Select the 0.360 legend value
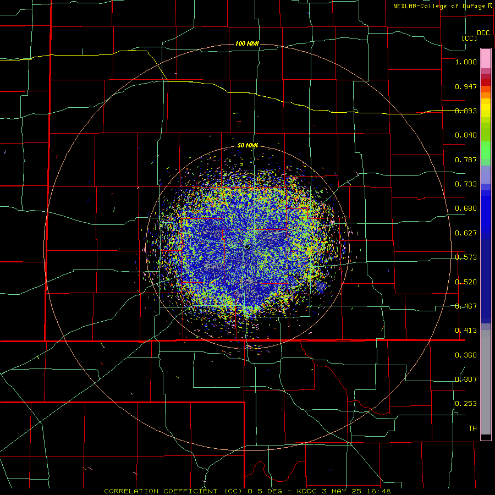Screen dimensions: 495x495 466,355
